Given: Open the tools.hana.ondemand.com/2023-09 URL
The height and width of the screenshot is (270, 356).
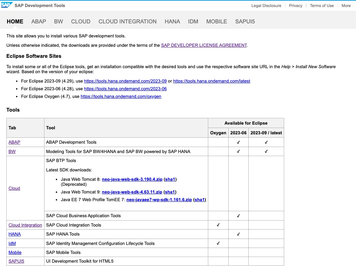Looking at the screenshot, I should pyautogui.click(x=125, y=81).
